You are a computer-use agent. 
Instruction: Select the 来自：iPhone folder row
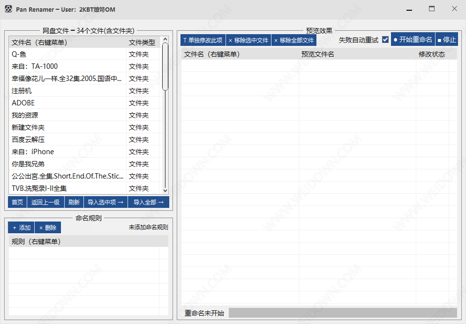coord(84,152)
